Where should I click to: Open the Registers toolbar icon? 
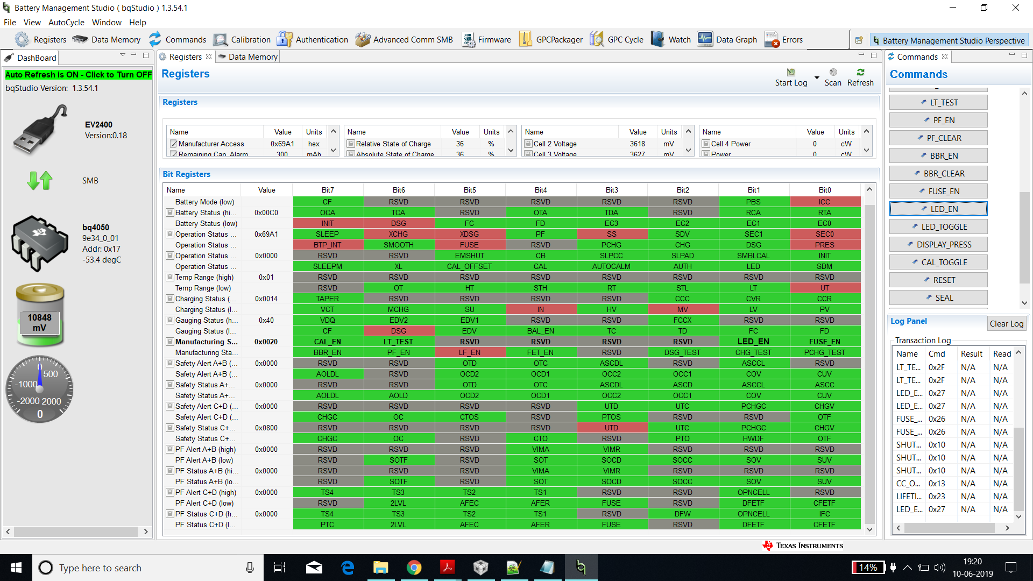pyautogui.click(x=40, y=40)
